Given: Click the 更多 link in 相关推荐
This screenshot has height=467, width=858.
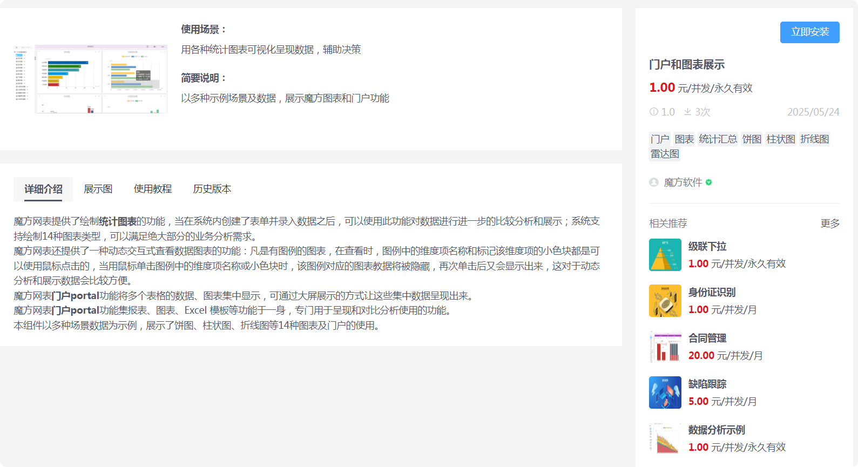Looking at the screenshot, I should click(x=830, y=224).
